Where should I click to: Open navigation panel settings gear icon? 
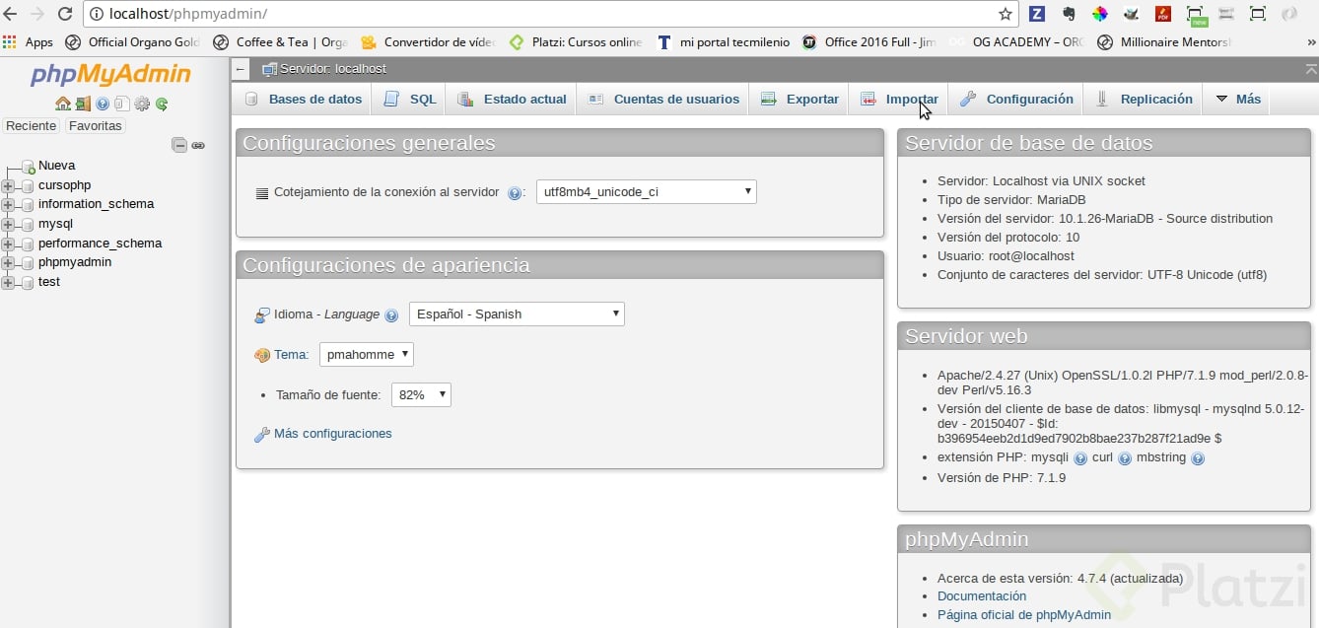point(142,104)
